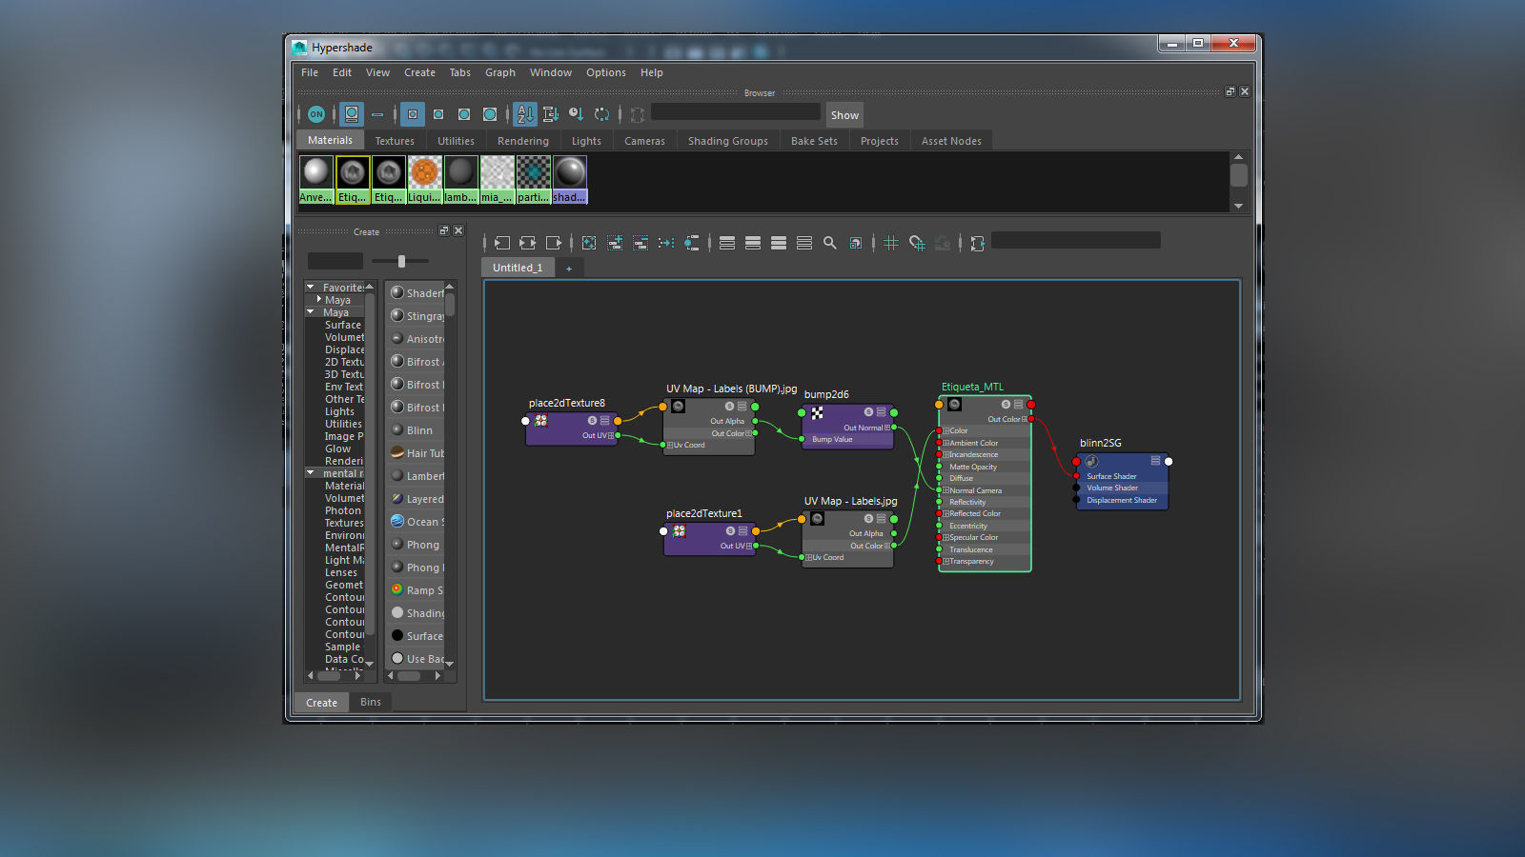The height and width of the screenshot is (857, 1525).
Task: Click the rearrange graph icon
Action: (666, 243)
